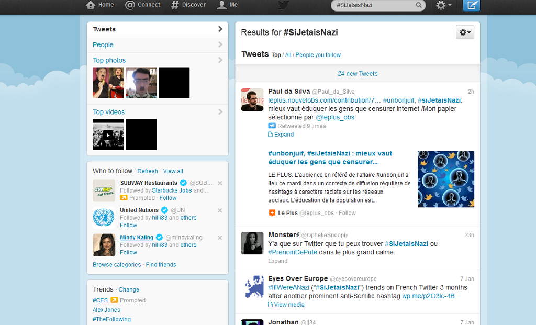The image size is (536, 325).
Task: Go to the Me profile tab
Action: pyautogui.click(x=227, y=5)
